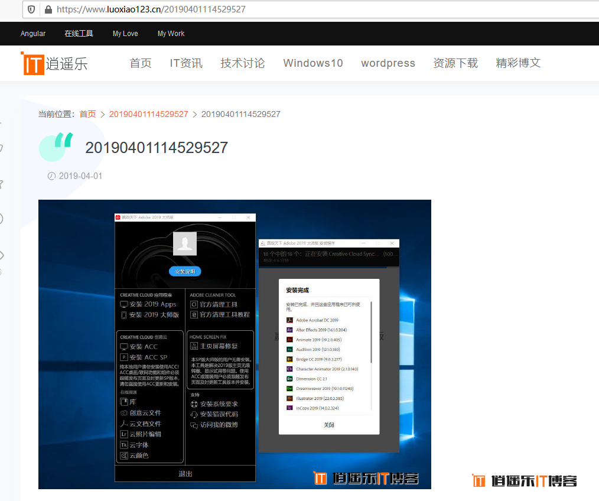Viewport: 599px width, 501px height.
Task: Click the browser tracking protection shield icon
Action: [31, 9]
